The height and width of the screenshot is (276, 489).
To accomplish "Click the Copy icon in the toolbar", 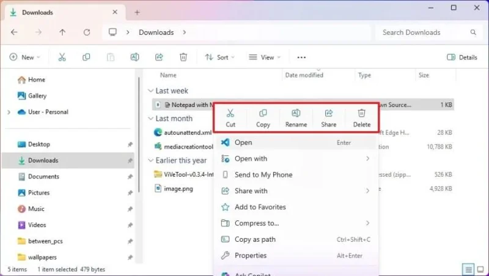I will tap(86, 57).
